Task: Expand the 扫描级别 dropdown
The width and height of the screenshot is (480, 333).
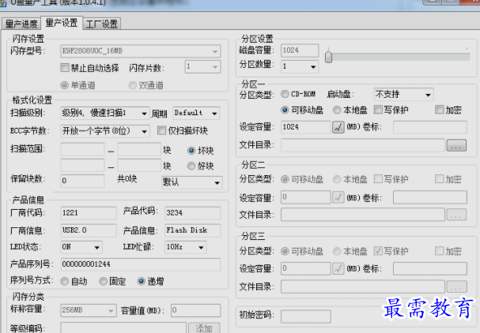Action: 105,113
